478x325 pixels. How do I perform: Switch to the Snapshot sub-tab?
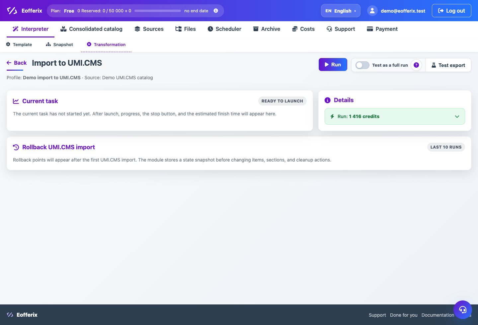(x=59, y=44)
